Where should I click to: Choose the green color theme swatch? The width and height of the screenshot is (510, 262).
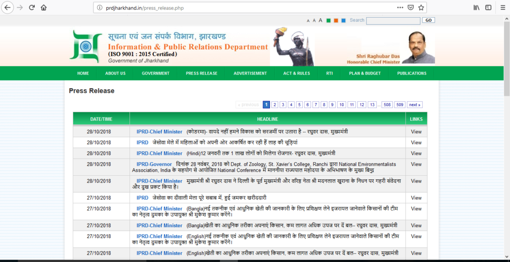point(329,20)
